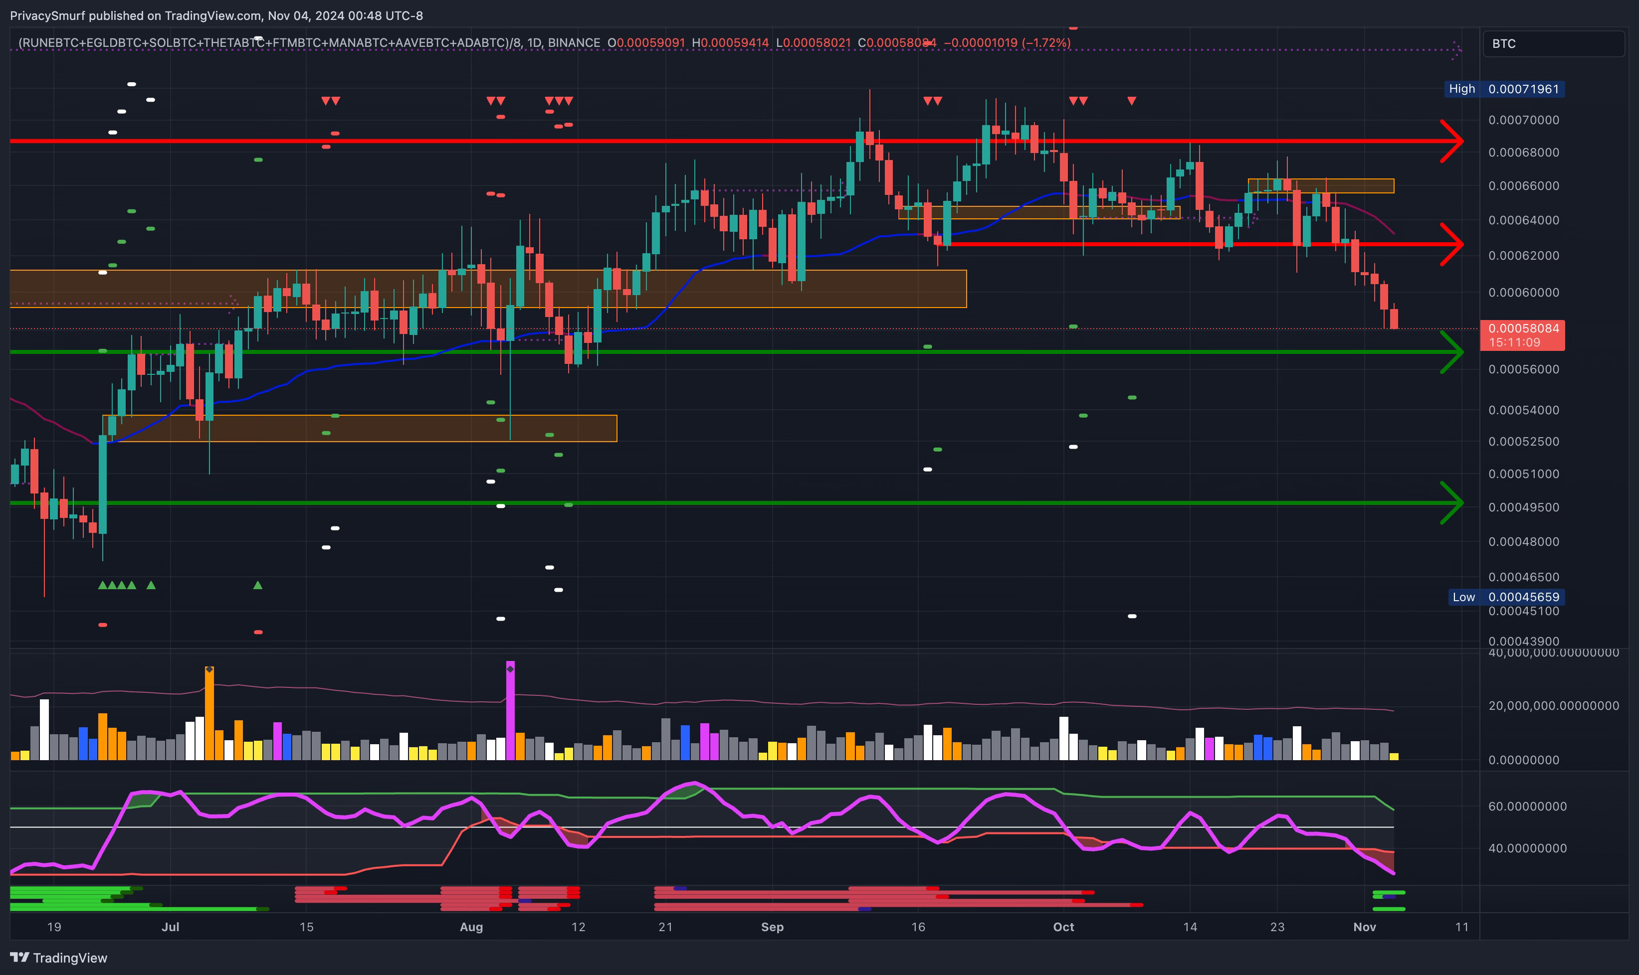Click the 0.00054000 price axis label
This screenshot has height=975, width=1639.
pos(1523,410)
